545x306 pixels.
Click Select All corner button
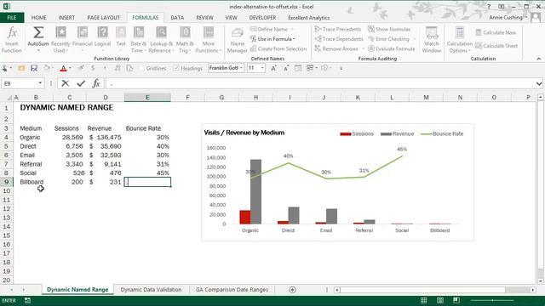9,98
